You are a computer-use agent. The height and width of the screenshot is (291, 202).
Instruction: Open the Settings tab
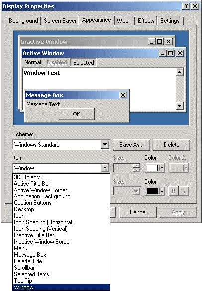coord(170,21)
